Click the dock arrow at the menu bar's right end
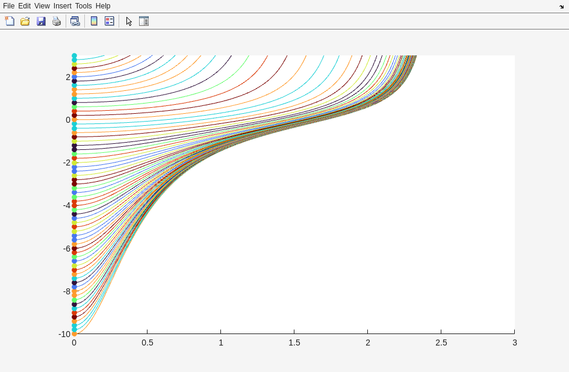 point(561,7)
